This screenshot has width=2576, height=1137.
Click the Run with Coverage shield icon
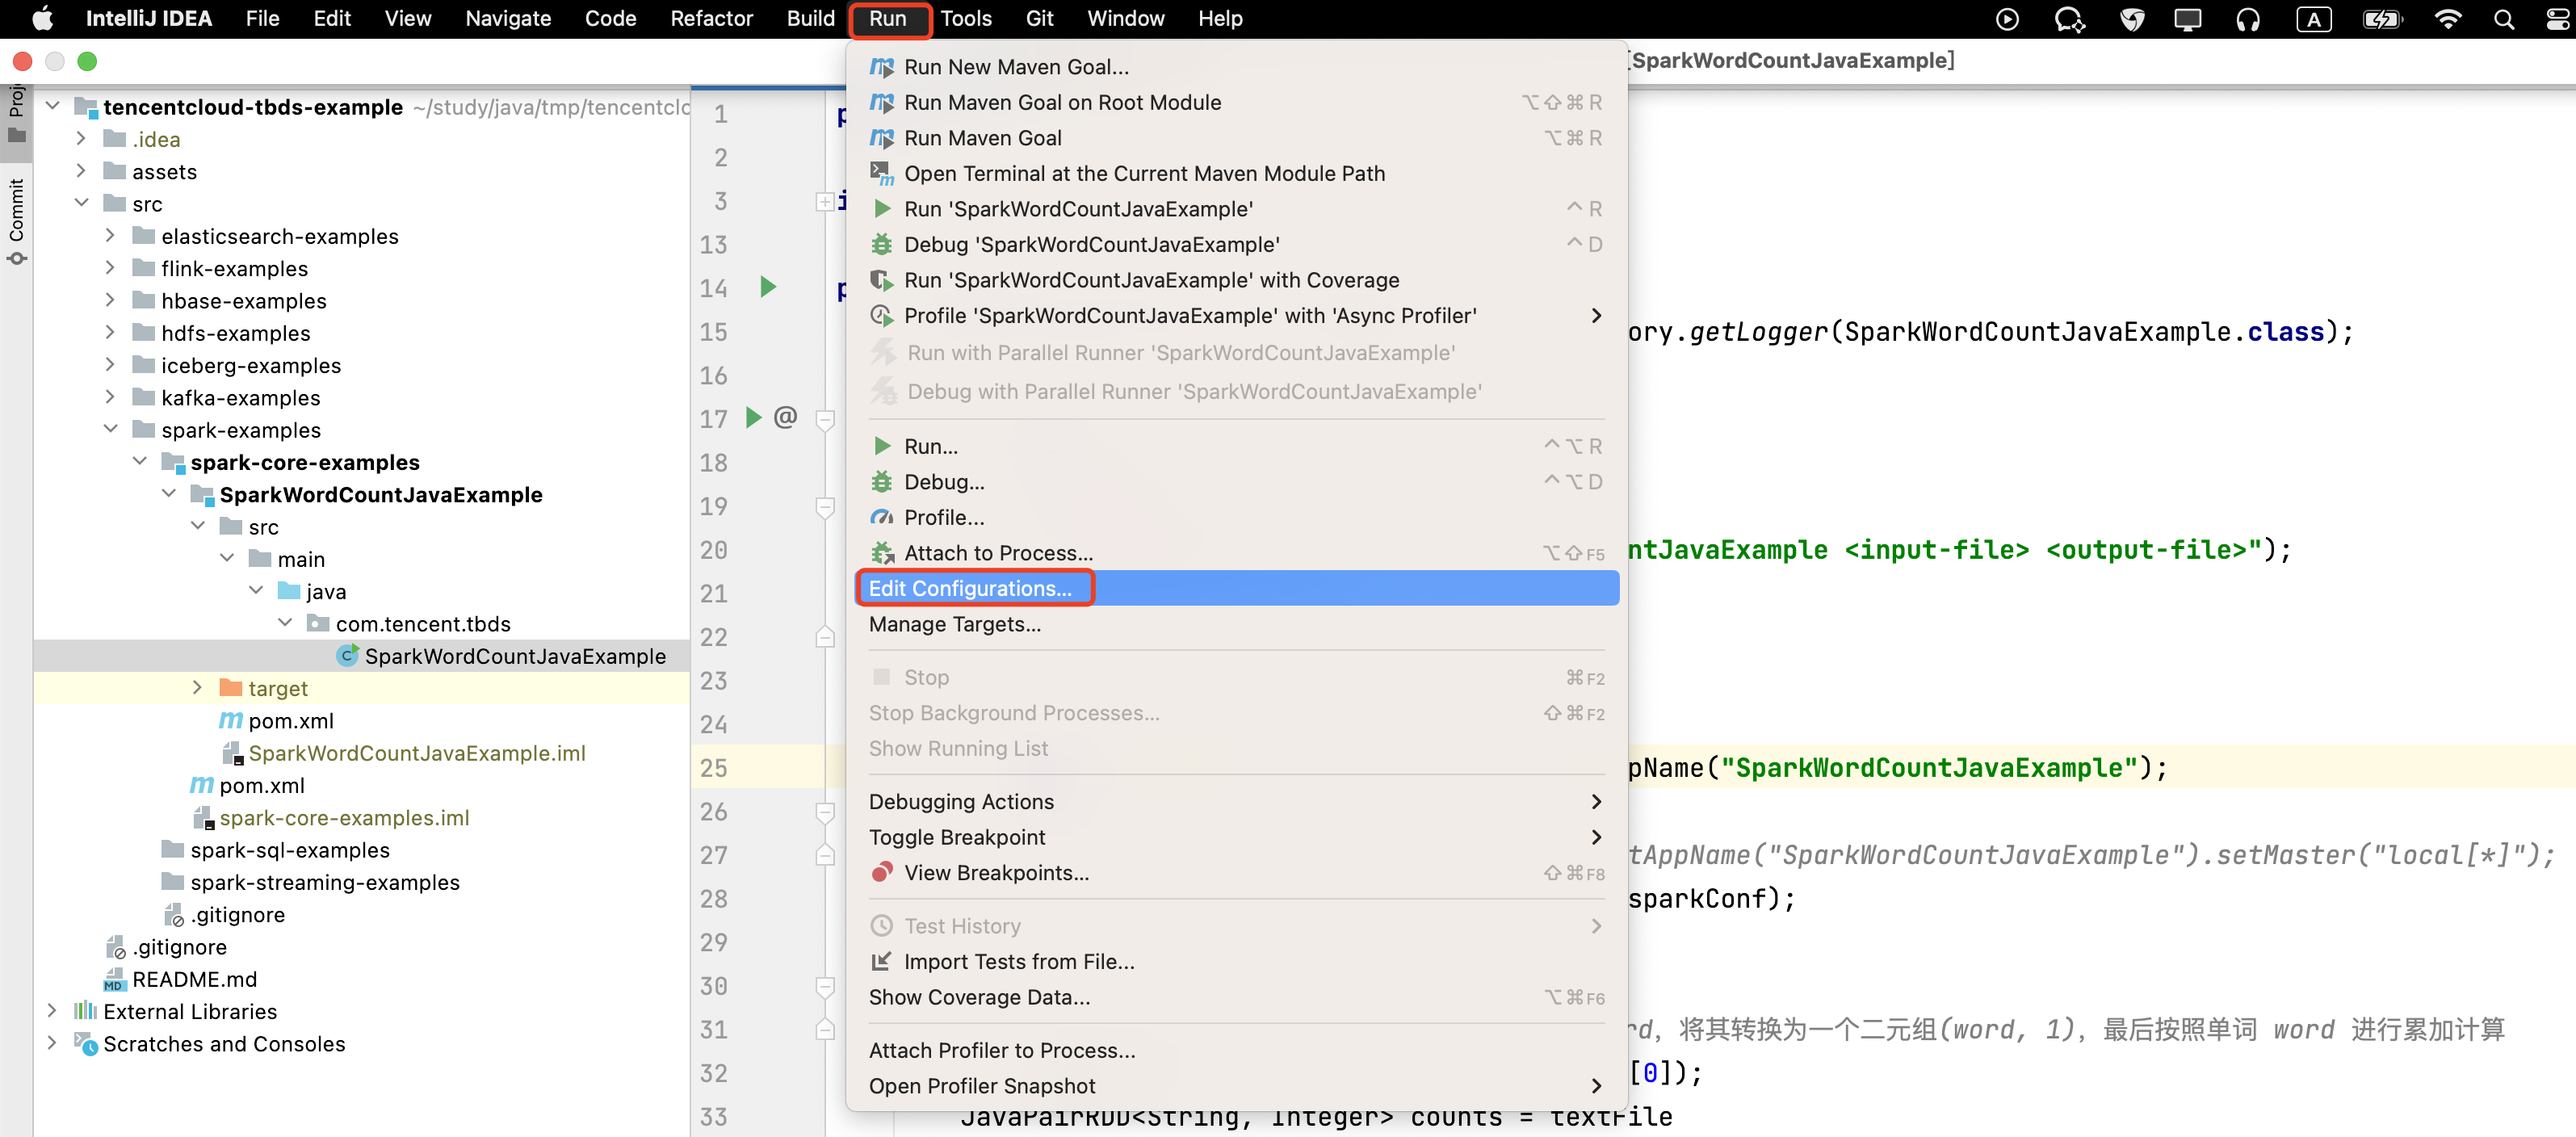pos(881,280)
